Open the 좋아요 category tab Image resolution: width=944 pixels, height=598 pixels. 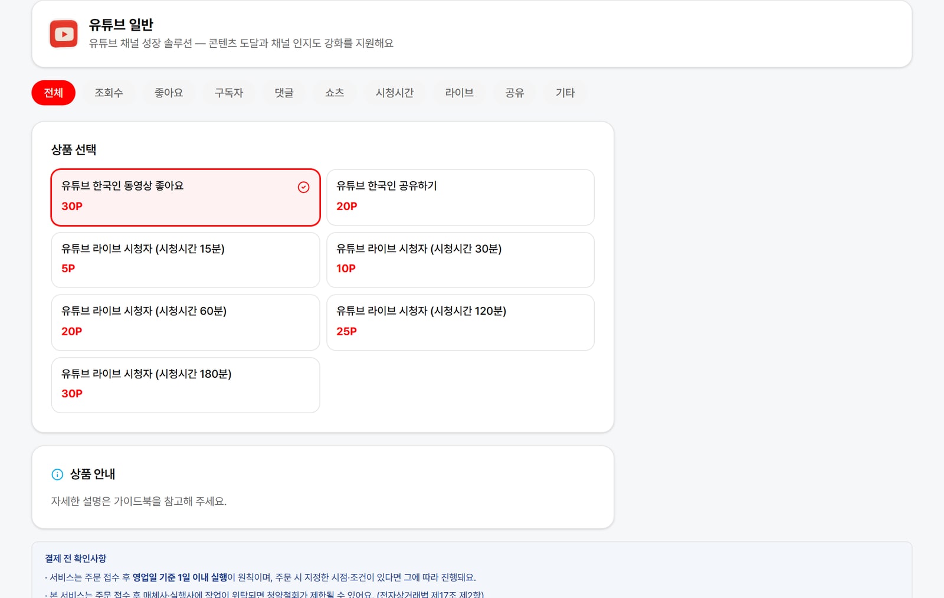169,93
